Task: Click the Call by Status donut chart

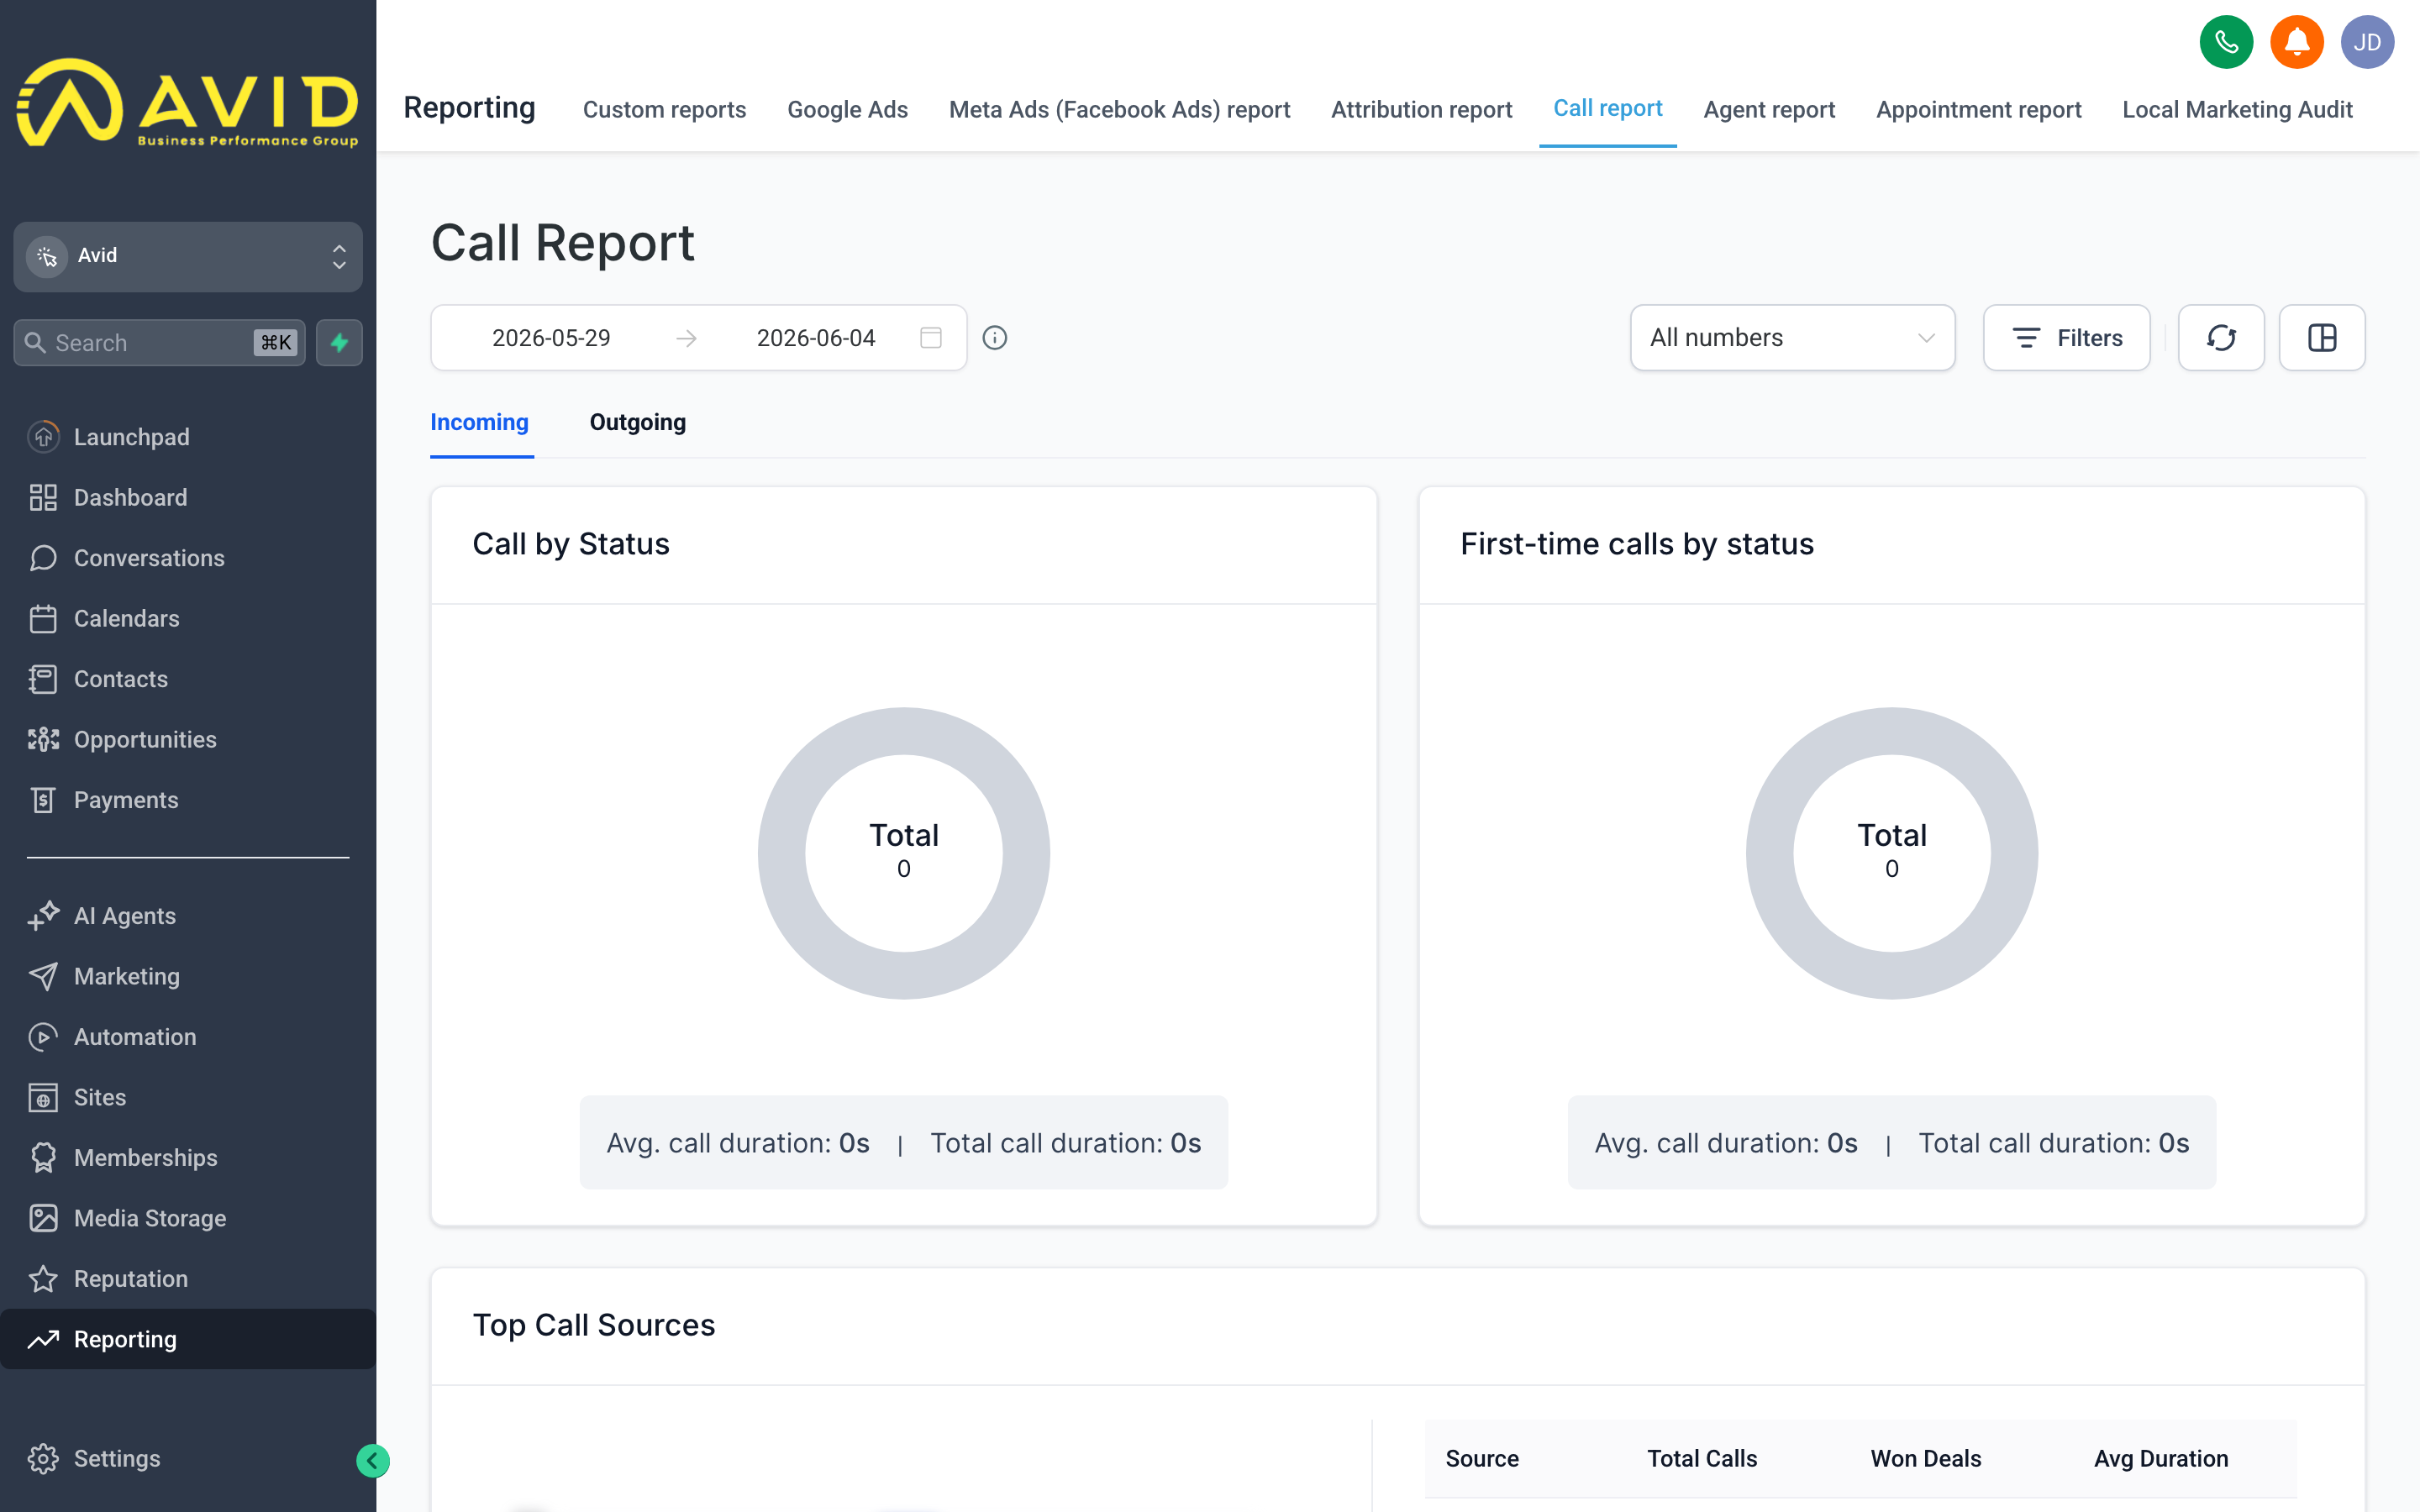Action: pos(904,853)
